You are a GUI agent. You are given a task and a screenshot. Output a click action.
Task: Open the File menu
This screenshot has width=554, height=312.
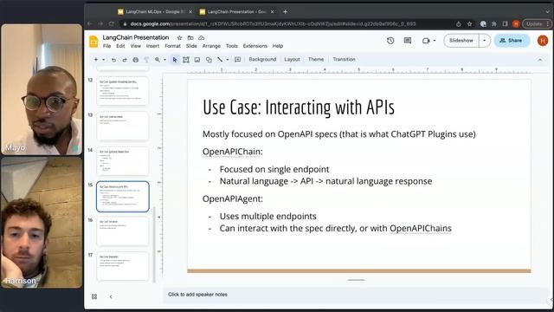pyautogui.click(x=106, y=46)
